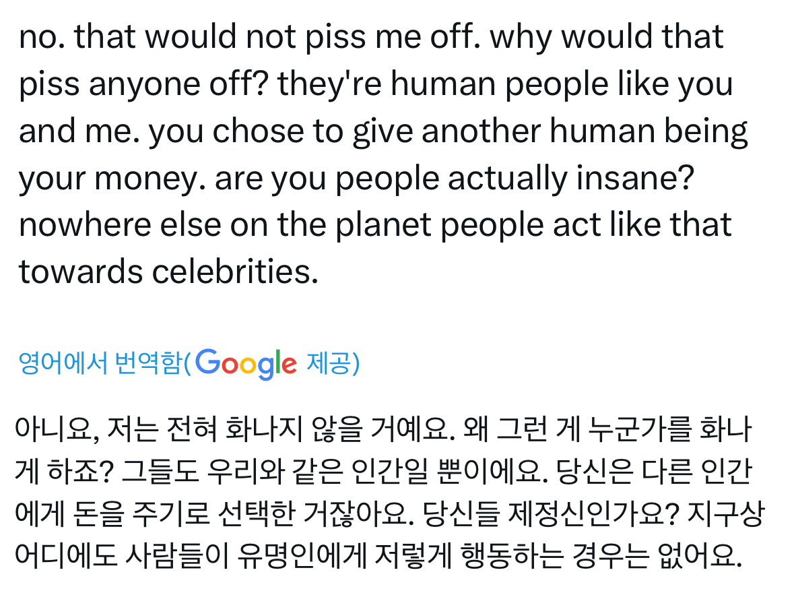Click the Korean line starting '게 하죠?'
This screenshot has width=794, height=595.
tap(382, 474)
